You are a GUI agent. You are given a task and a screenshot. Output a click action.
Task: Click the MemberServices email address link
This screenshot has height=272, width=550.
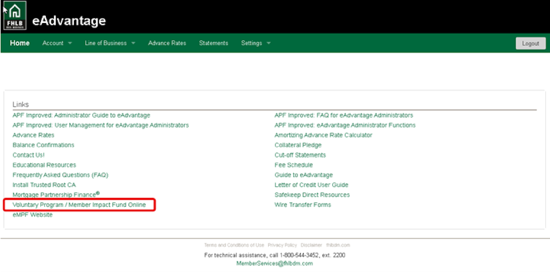coord(274,263)
